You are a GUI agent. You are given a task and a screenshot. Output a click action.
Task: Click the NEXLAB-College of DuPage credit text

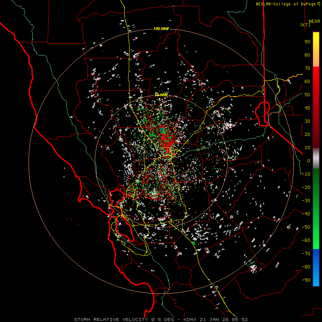288,4
